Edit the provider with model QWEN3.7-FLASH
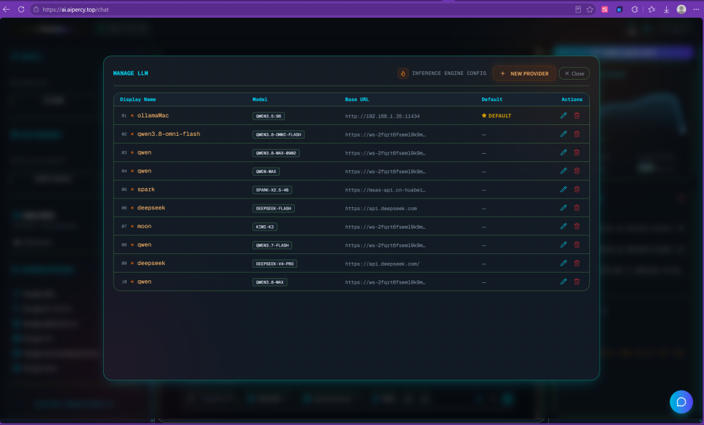This screenshot has width=704, height=425. click(564, 245)
